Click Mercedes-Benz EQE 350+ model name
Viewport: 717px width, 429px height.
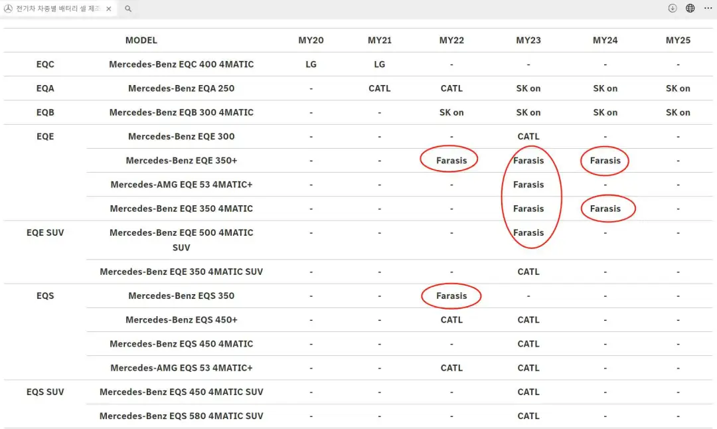pos(181,161)
